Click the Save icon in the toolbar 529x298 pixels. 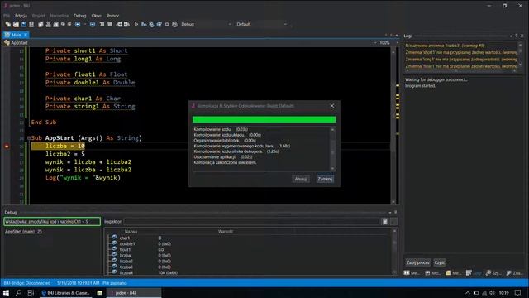tap(24, 24)
